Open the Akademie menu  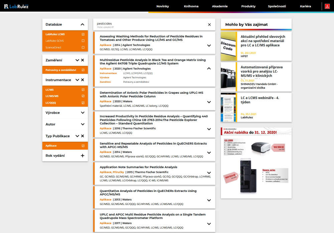(x=220, y=6)
